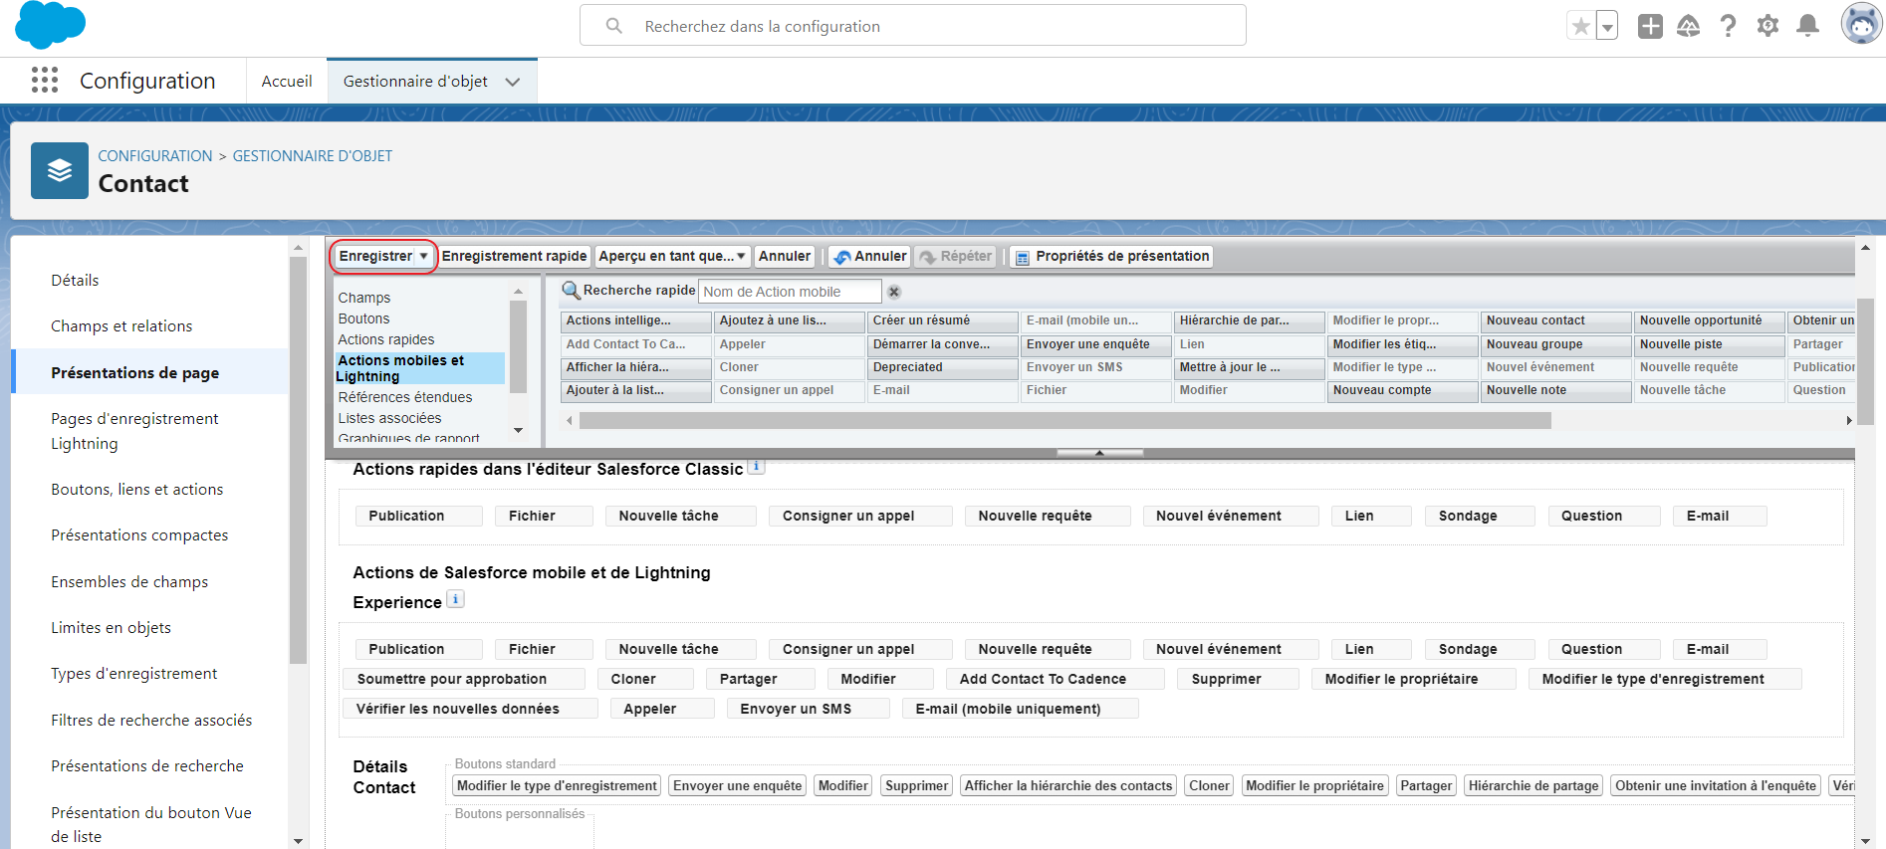Click Obtenir une invitation à l'enquête
Screen dimensions: 1886x849
coord(1716,786)
